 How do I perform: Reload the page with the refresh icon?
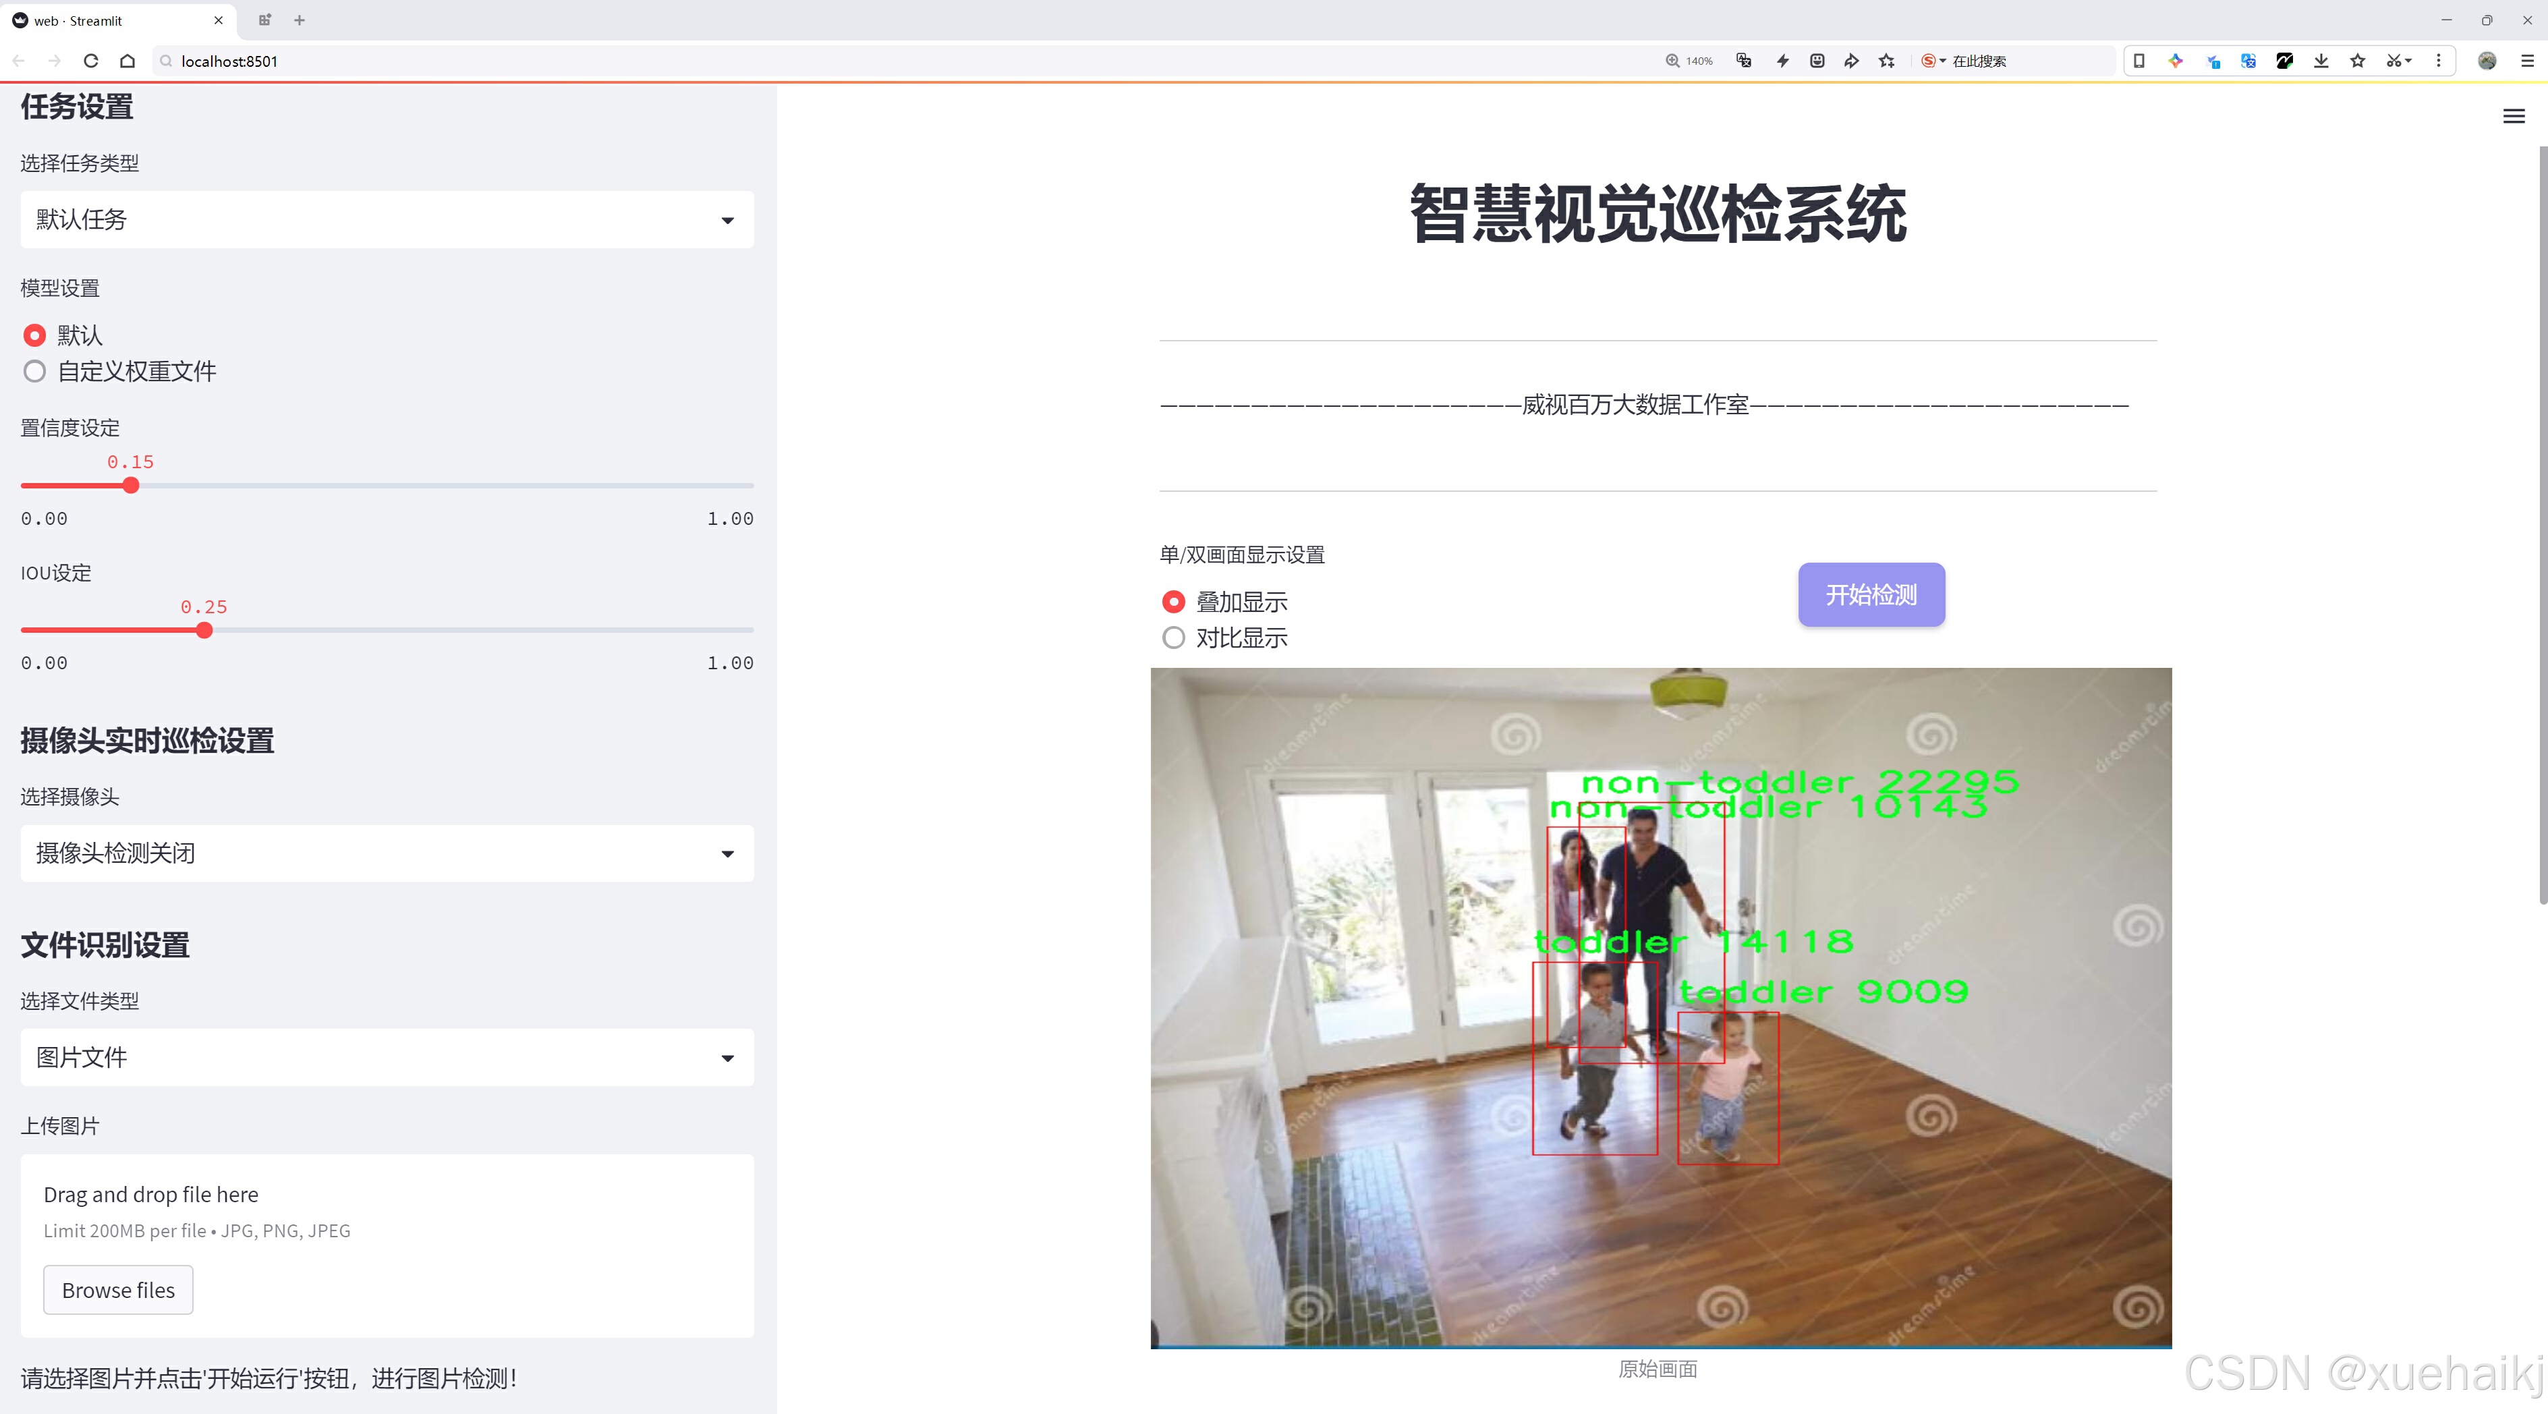click(x=91, y=60)
